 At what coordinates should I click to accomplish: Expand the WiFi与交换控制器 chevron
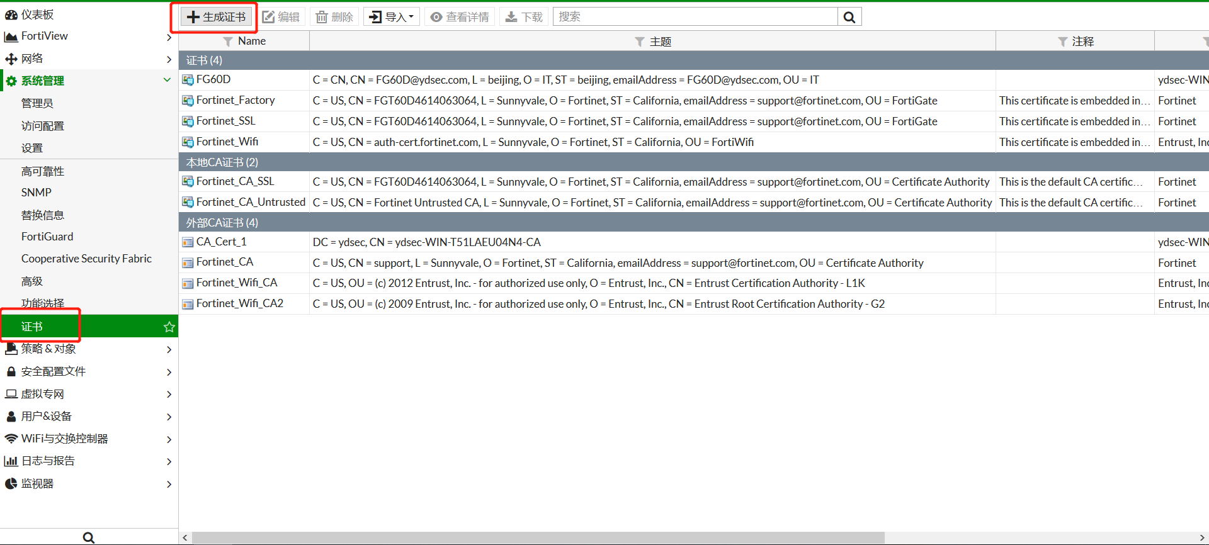tap(169, 439)
